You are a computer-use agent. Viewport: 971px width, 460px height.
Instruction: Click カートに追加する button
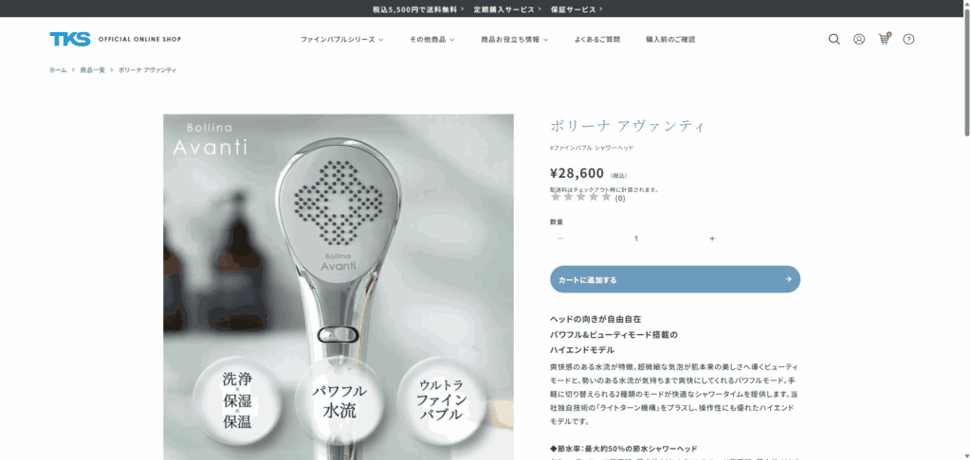(x=675, y=279)
